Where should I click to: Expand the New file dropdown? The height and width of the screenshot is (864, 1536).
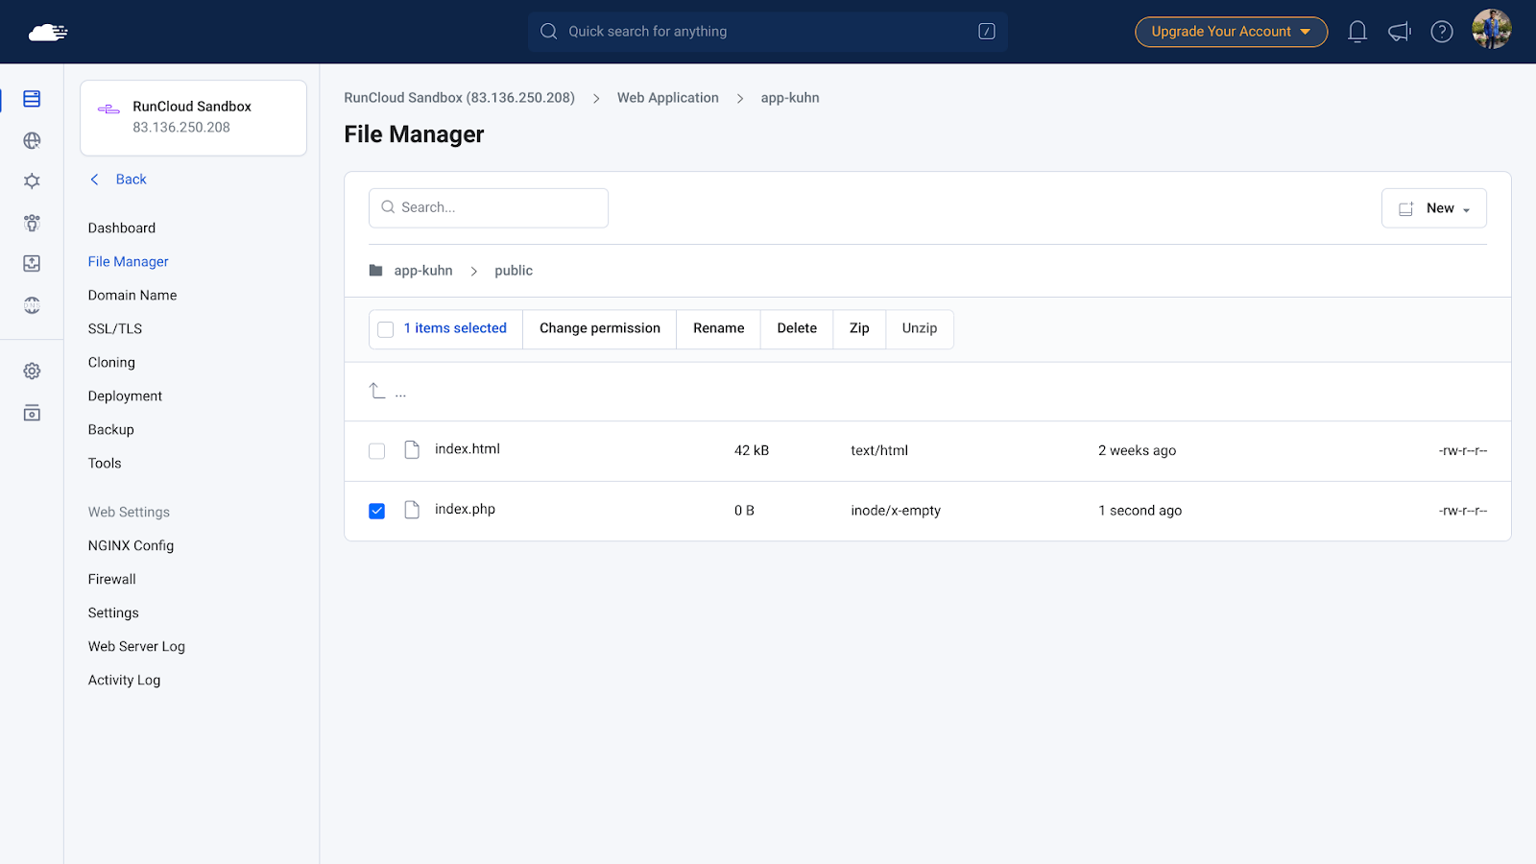(1434, 208)
